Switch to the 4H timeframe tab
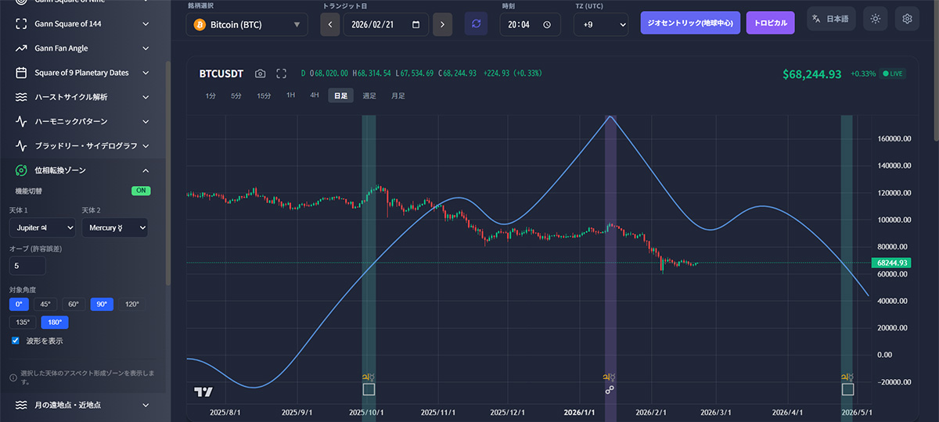Viewport: 939px width, 422px height. tap(315, 95)
